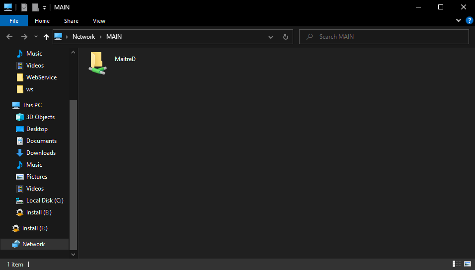Switch to the View ribbon tab
Image resolution: width=475 pixels, height=270 pixels.
99,21
